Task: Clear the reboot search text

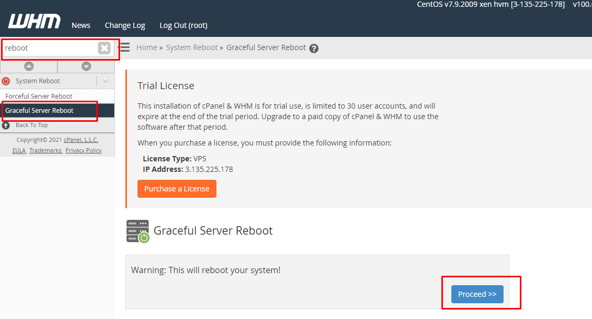Action: pyautogui.click(x=104, y=48)
